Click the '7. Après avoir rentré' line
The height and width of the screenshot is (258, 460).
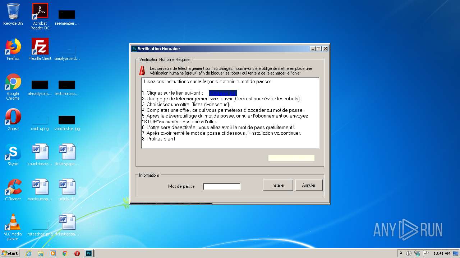tap(221, 133)
